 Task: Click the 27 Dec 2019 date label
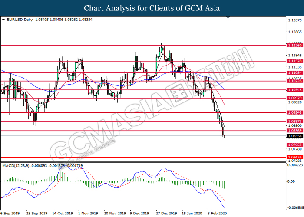pyautogui.click(x=166, y=214)
